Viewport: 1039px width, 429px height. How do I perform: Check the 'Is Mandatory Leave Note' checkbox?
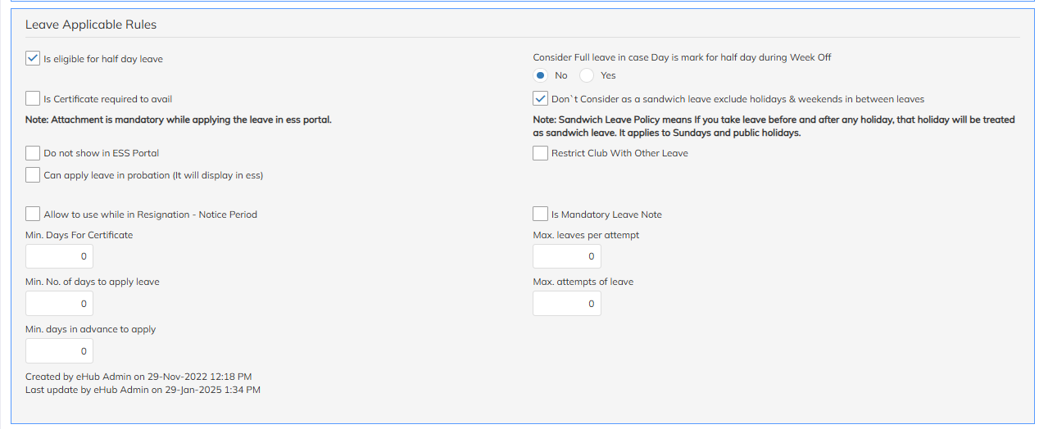pyautogui.click(x=540, y=214)
